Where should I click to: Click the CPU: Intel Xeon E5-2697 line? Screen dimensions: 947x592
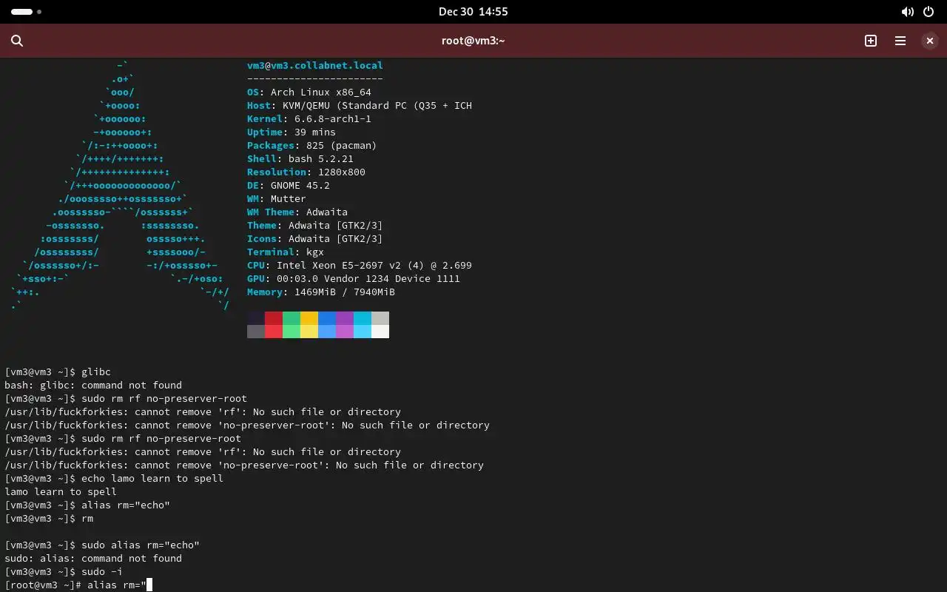point(360,265)
